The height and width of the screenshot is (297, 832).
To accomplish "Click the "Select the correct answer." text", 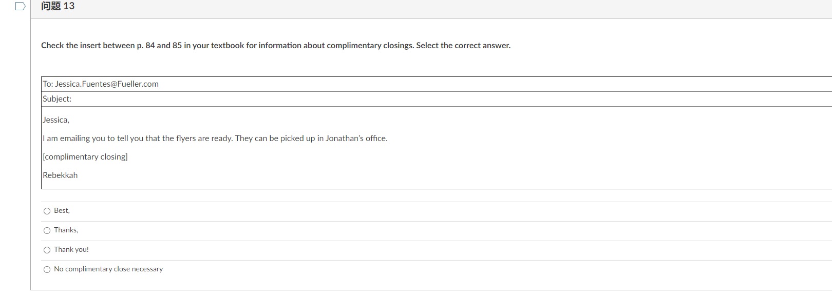I will click(x=463, y=46).
